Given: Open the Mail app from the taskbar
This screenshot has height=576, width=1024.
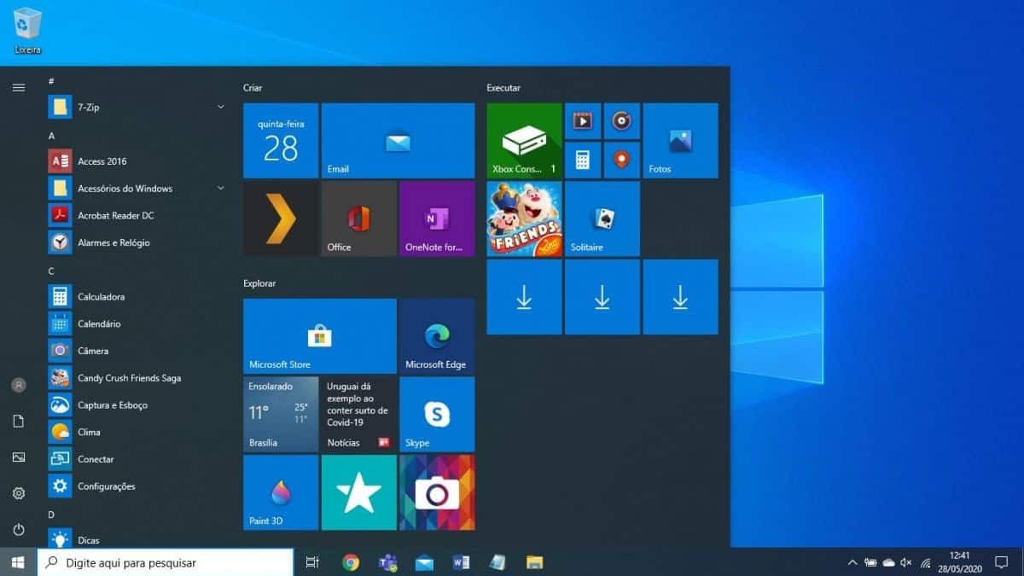Looking at the screenshot, I should click(x=424, y=562).
